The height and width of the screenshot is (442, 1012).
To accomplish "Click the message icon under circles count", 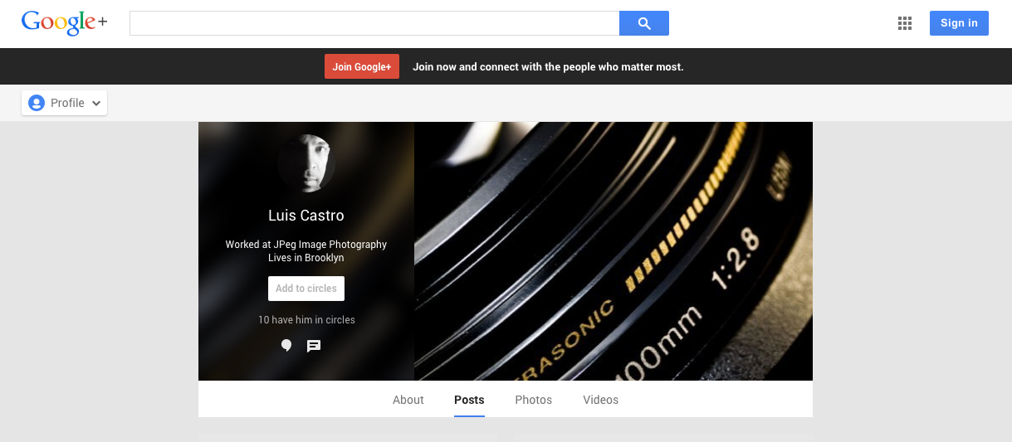I will [314, 346].
